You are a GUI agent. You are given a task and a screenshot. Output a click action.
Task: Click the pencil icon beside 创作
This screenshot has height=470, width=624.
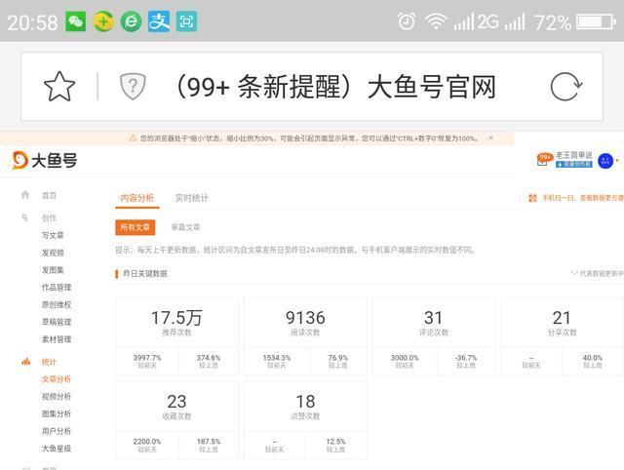click(25, 217)
